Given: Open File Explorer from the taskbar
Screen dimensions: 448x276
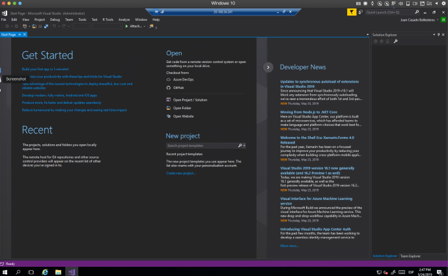Looking at the screenshot, I should coord(59,272).
